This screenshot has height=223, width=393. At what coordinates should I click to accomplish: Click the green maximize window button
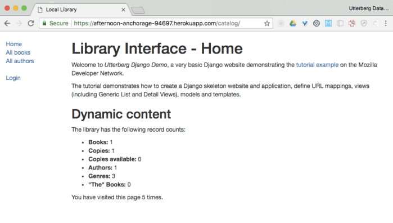24,8
